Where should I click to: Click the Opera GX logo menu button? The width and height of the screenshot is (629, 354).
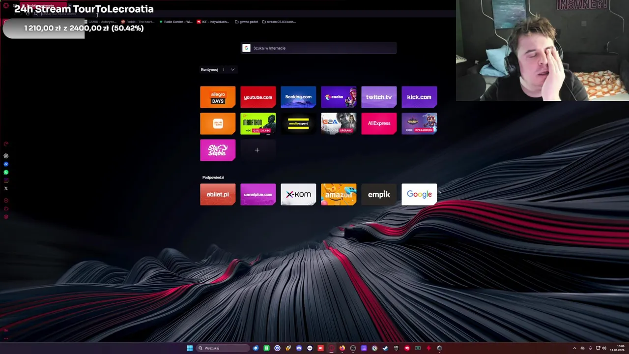pos(6,6)
